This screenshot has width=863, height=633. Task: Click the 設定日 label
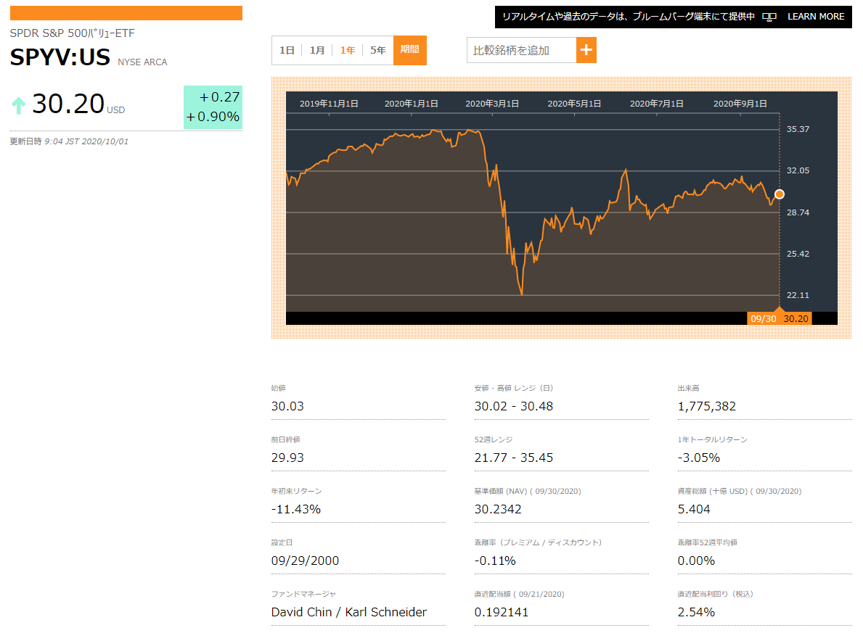[281, 542]
